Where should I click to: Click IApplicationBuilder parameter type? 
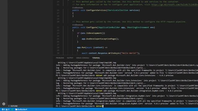point(109,27)
